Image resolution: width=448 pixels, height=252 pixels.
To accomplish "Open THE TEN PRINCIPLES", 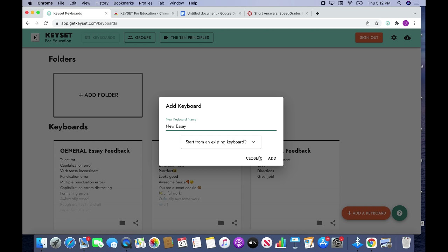I will click(187, 37).
